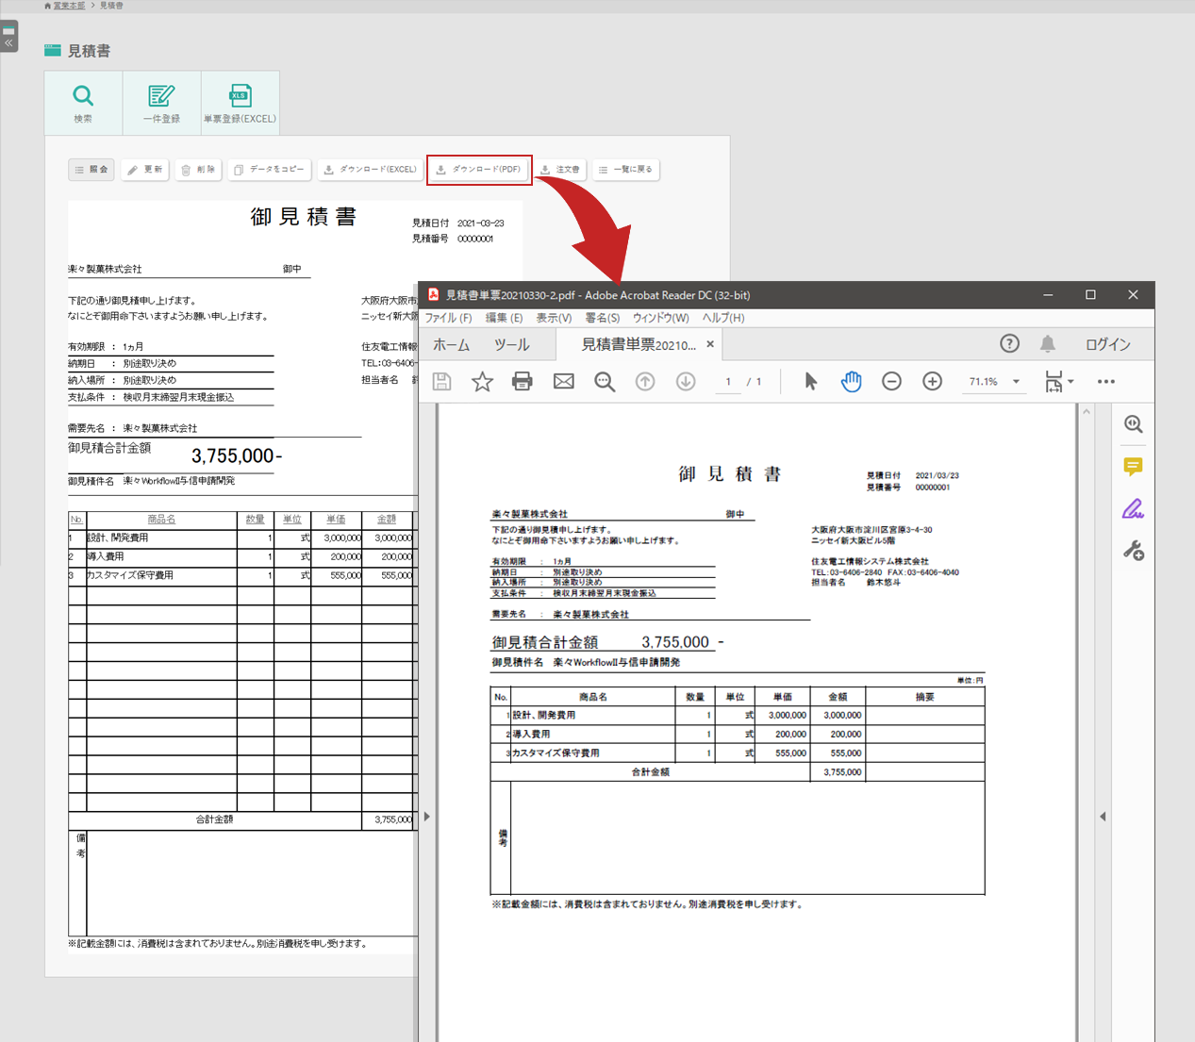Click the page number input field
Image resolution: width=1195 pixels, height=1042 pixels.
[x=728, y=382]
